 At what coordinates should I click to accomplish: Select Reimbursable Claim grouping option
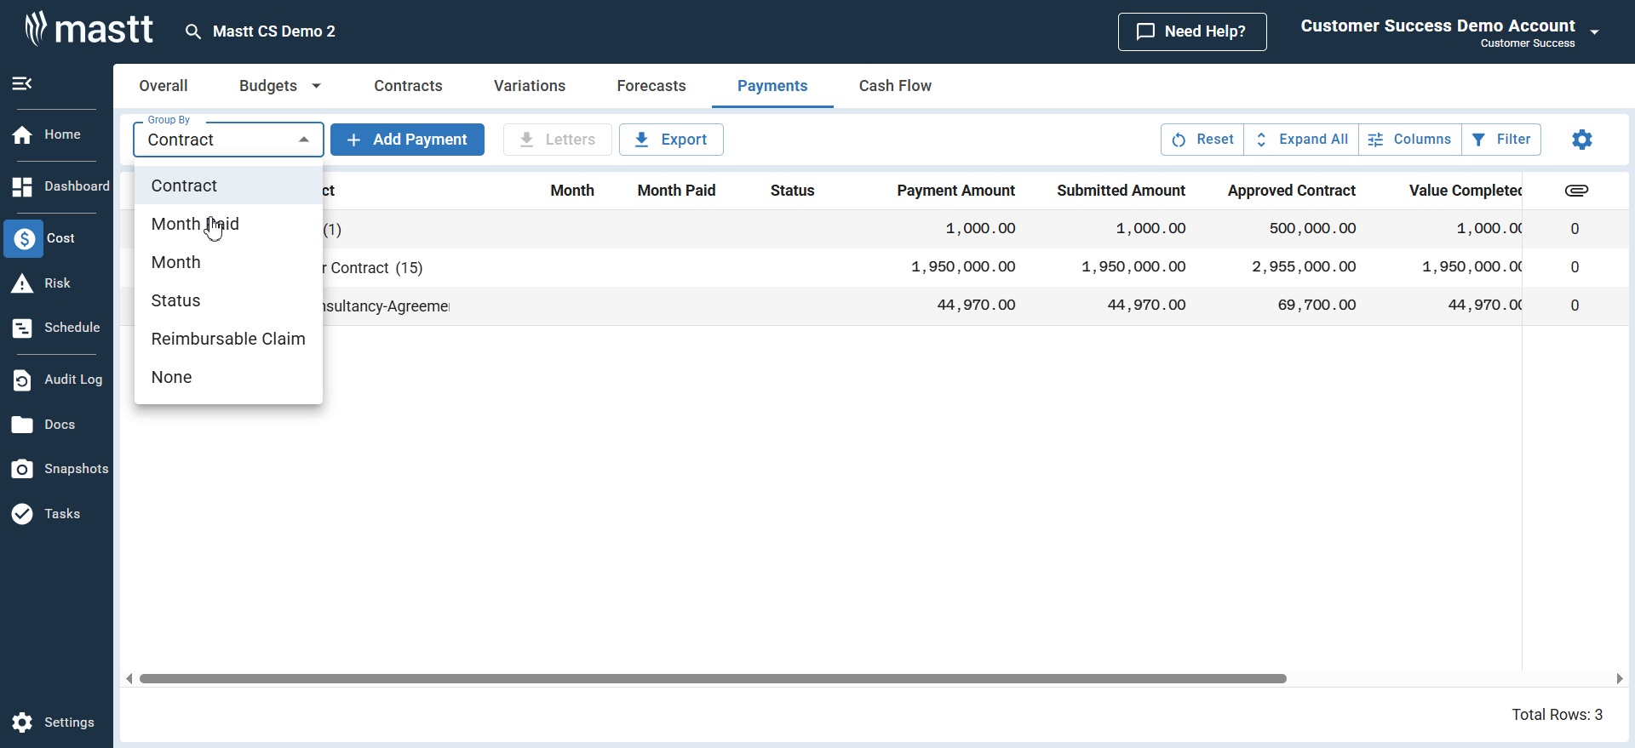228,339
